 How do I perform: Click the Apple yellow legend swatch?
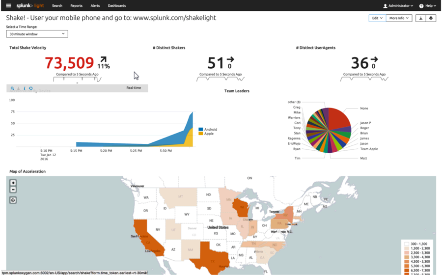pyautogui.click(x=201, y=134)
